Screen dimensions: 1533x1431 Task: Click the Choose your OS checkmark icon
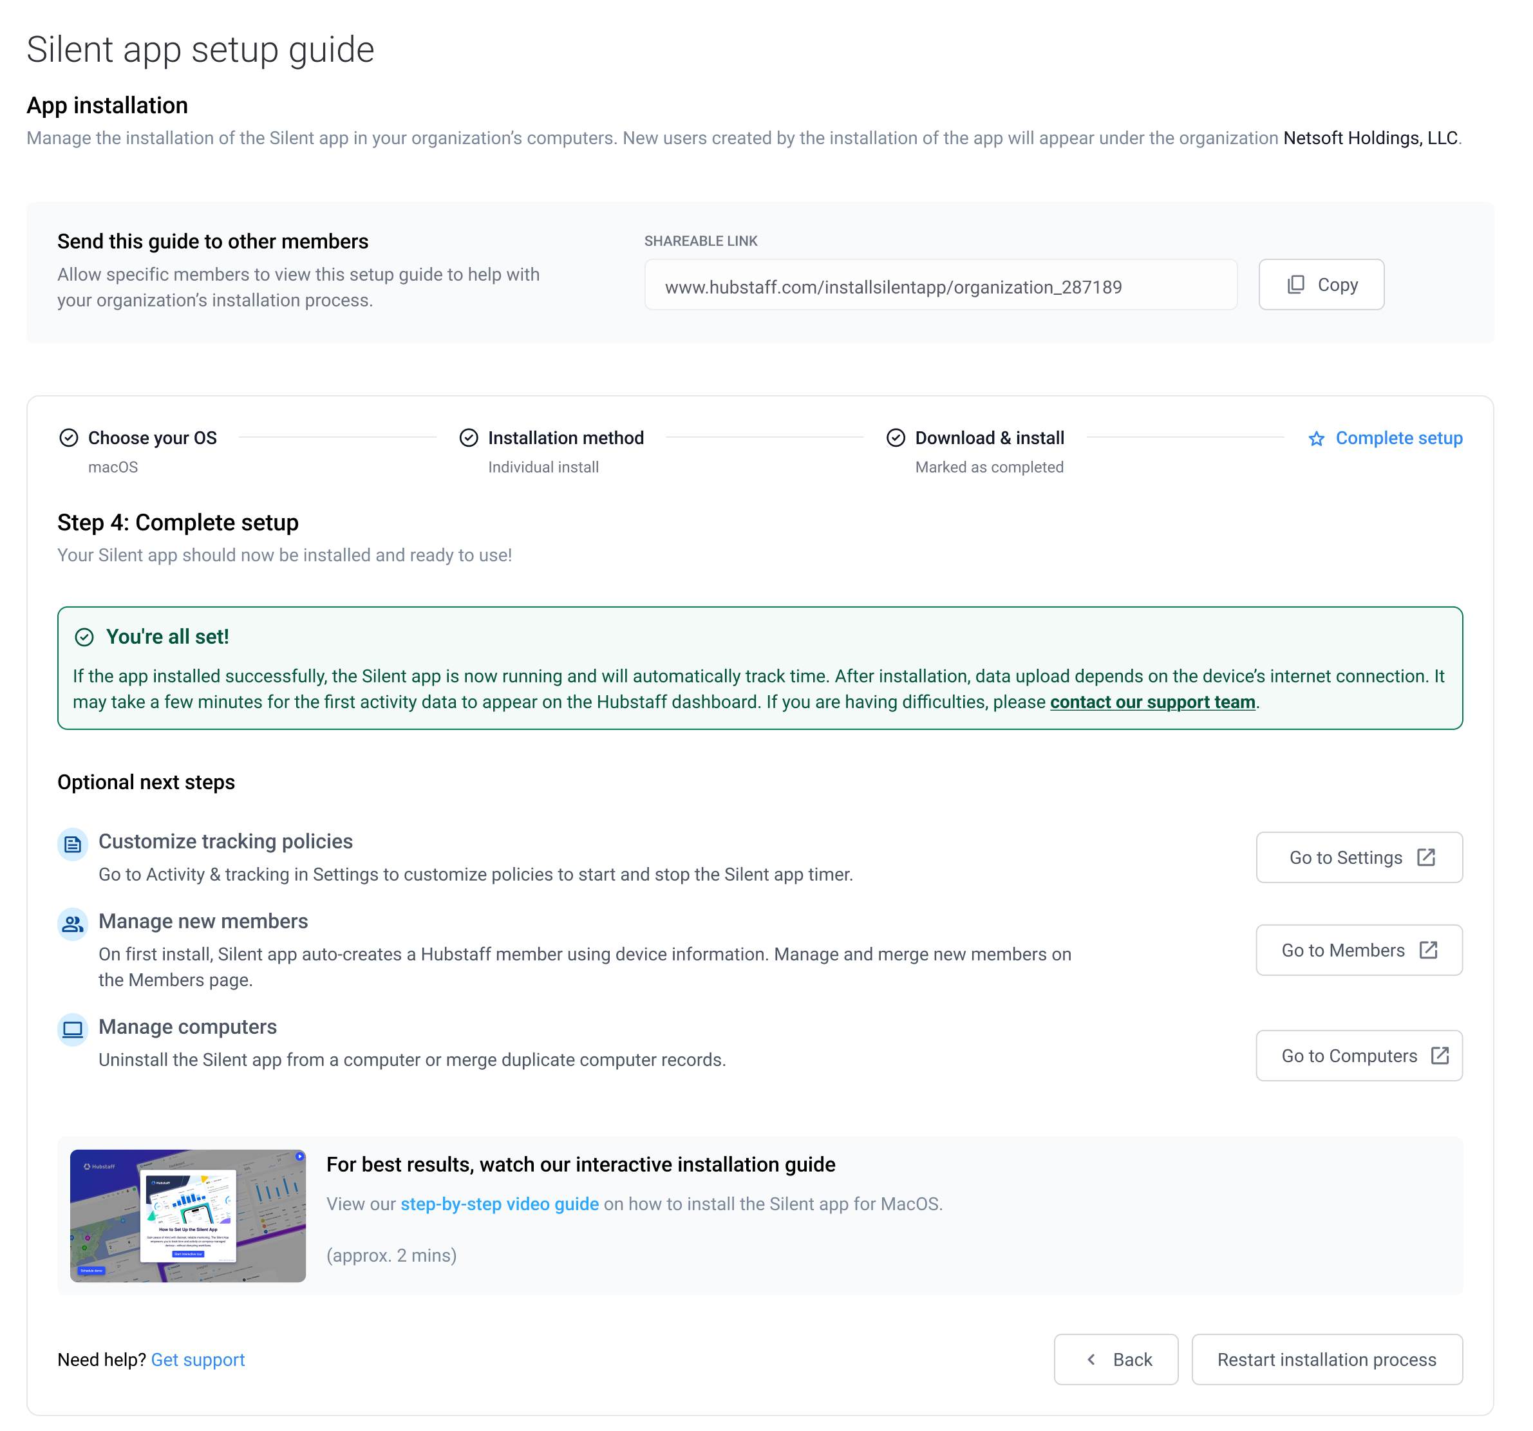click(69, 438)
